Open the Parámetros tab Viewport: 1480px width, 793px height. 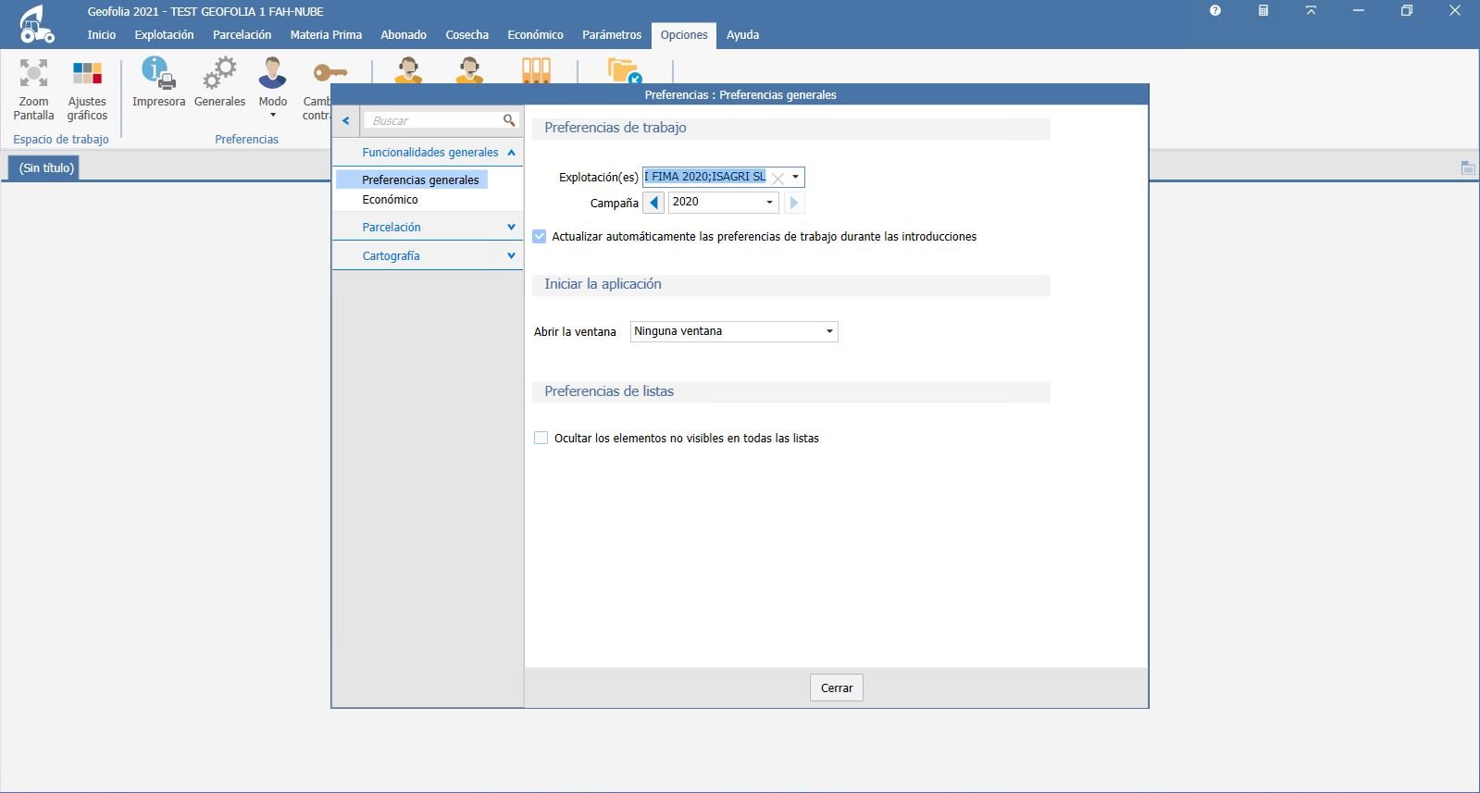tap(612, 35)
